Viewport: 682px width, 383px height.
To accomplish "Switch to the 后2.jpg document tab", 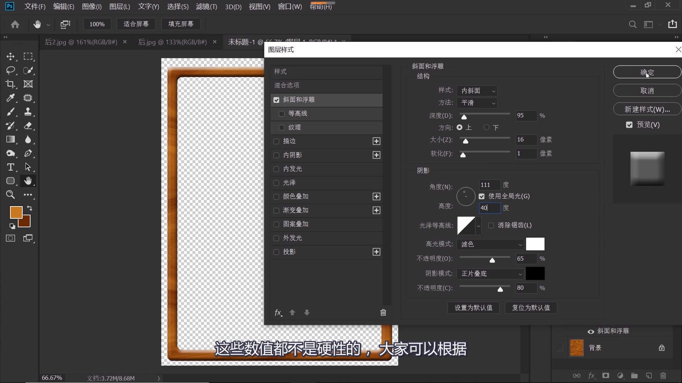I will point(80,42).
